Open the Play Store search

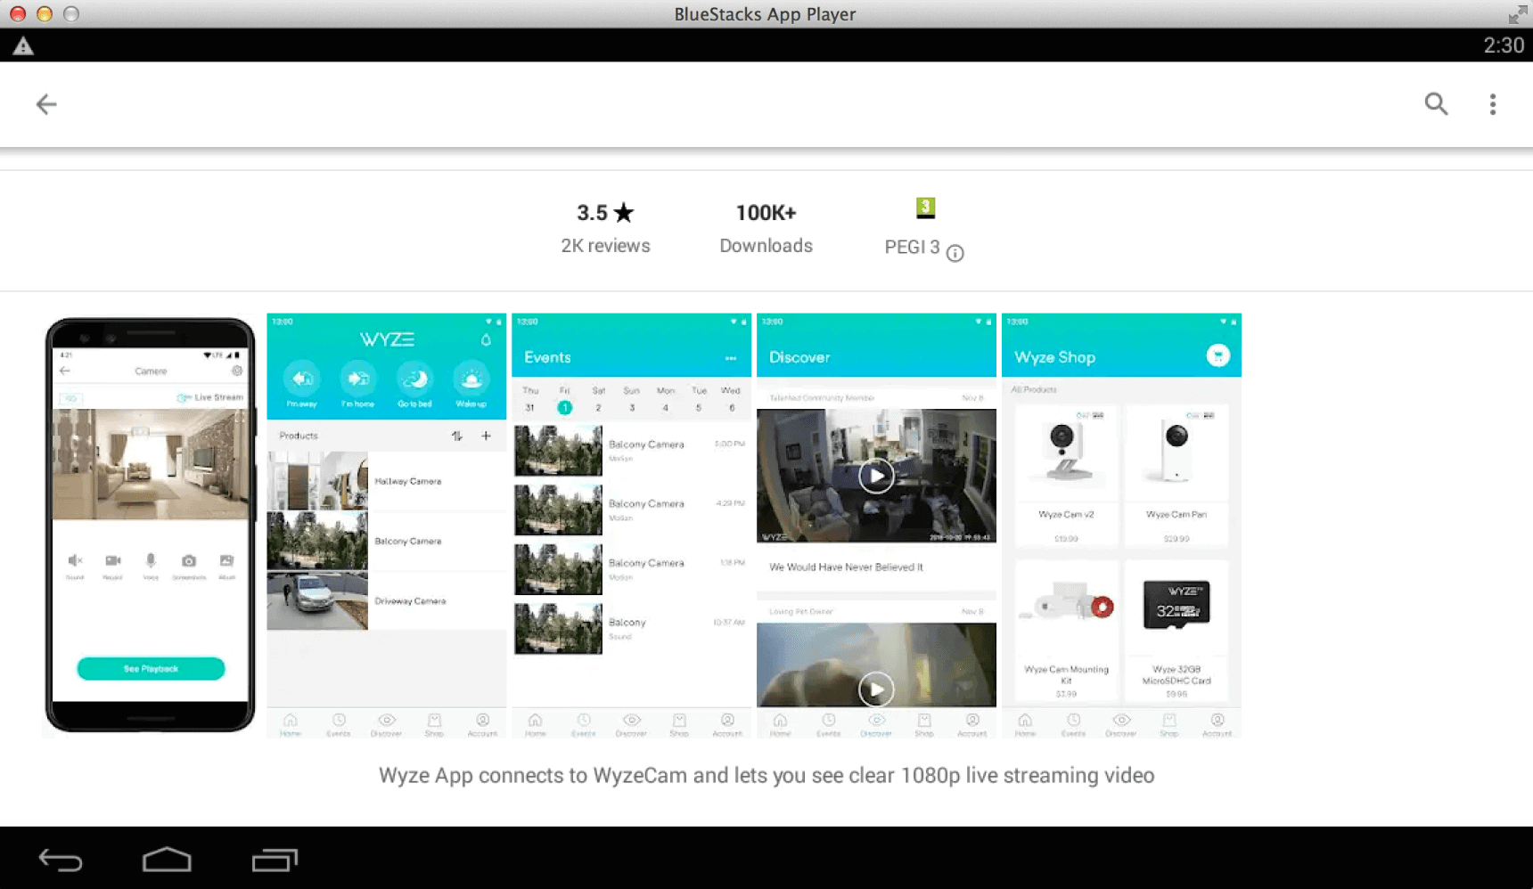coord(1436,104)
